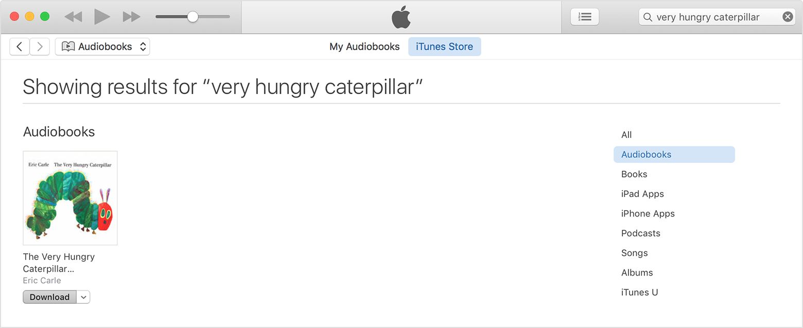The image size is (803, 328).
Task: Click the fast-forward button
Action: click(x=132, y=17)
